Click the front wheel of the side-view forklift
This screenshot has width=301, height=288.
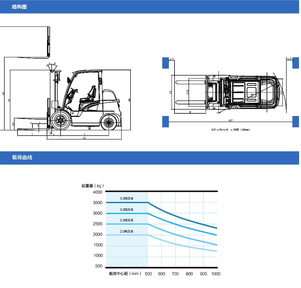(x=60, y=121)
